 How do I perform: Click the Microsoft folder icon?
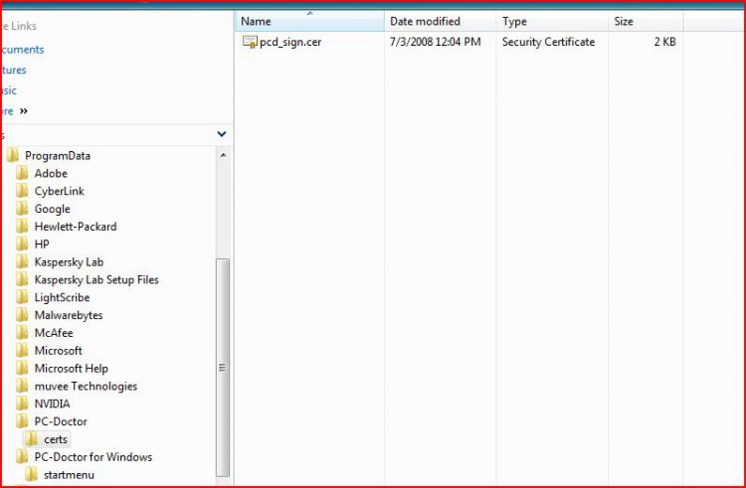pos(22,350)
